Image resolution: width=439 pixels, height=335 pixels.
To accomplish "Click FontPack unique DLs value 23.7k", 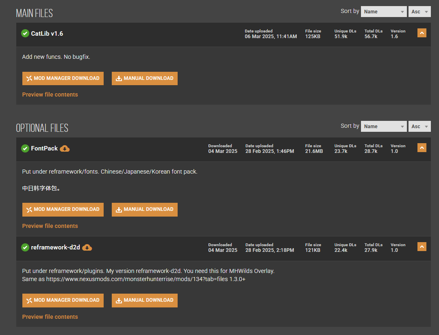I will [x=341, y=151].
